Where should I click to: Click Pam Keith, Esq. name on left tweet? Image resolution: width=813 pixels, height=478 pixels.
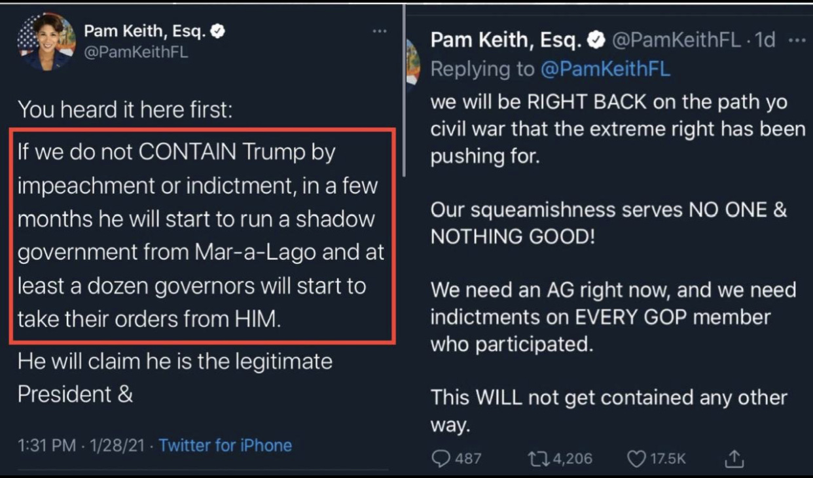(x=145, y=31)
